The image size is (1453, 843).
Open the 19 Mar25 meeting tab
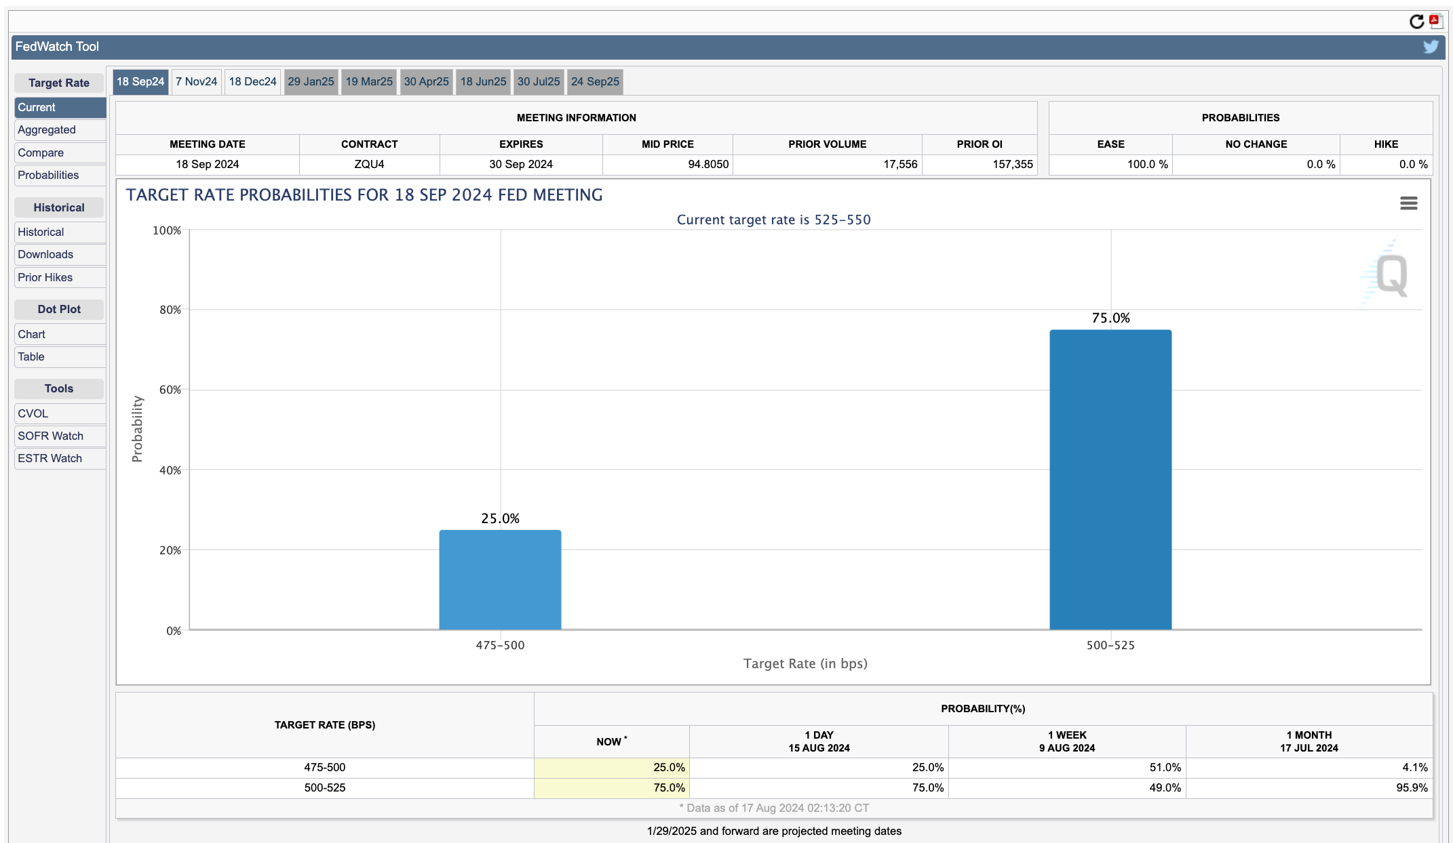(x=369, y=82)
